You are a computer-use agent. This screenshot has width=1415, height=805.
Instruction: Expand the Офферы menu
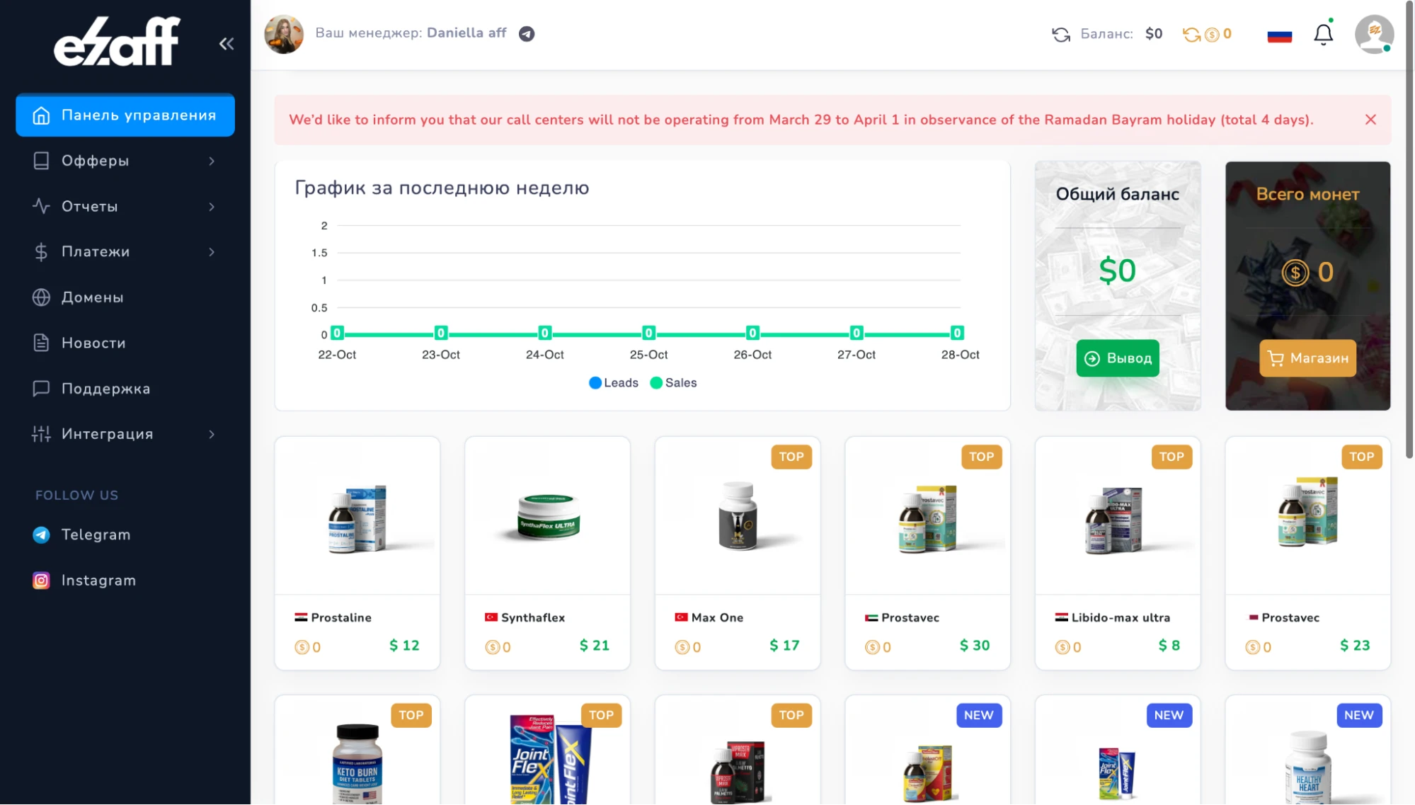pyautogui.click(x=125, y=161)
